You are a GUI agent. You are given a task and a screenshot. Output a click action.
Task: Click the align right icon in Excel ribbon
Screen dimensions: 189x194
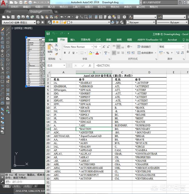point(123,53)
